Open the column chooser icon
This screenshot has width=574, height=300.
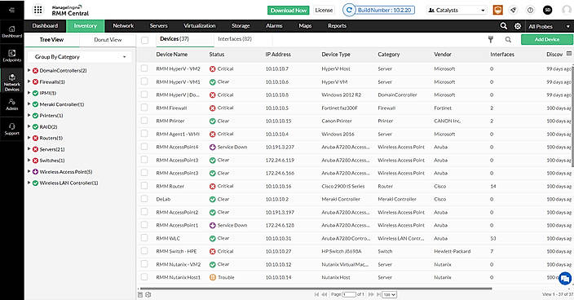coord(569,54)
